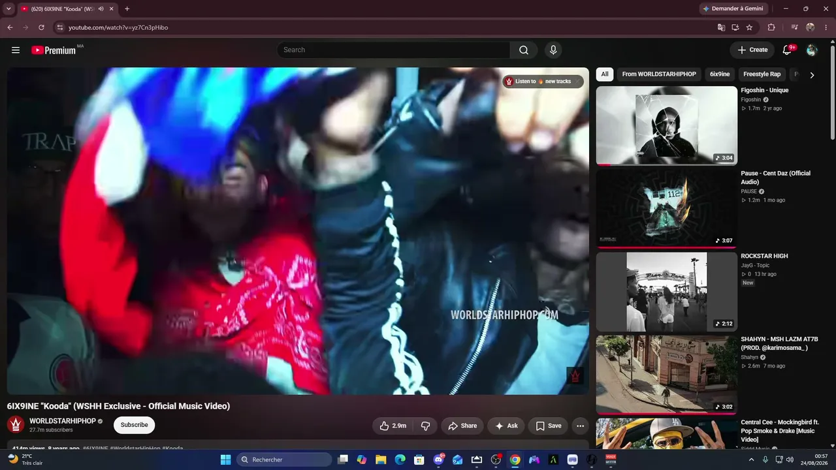This screenshot has height=470, width=836.
Task: Click the Windows taskbar search box
Action: pyautogui.click(x=284, y=460)
